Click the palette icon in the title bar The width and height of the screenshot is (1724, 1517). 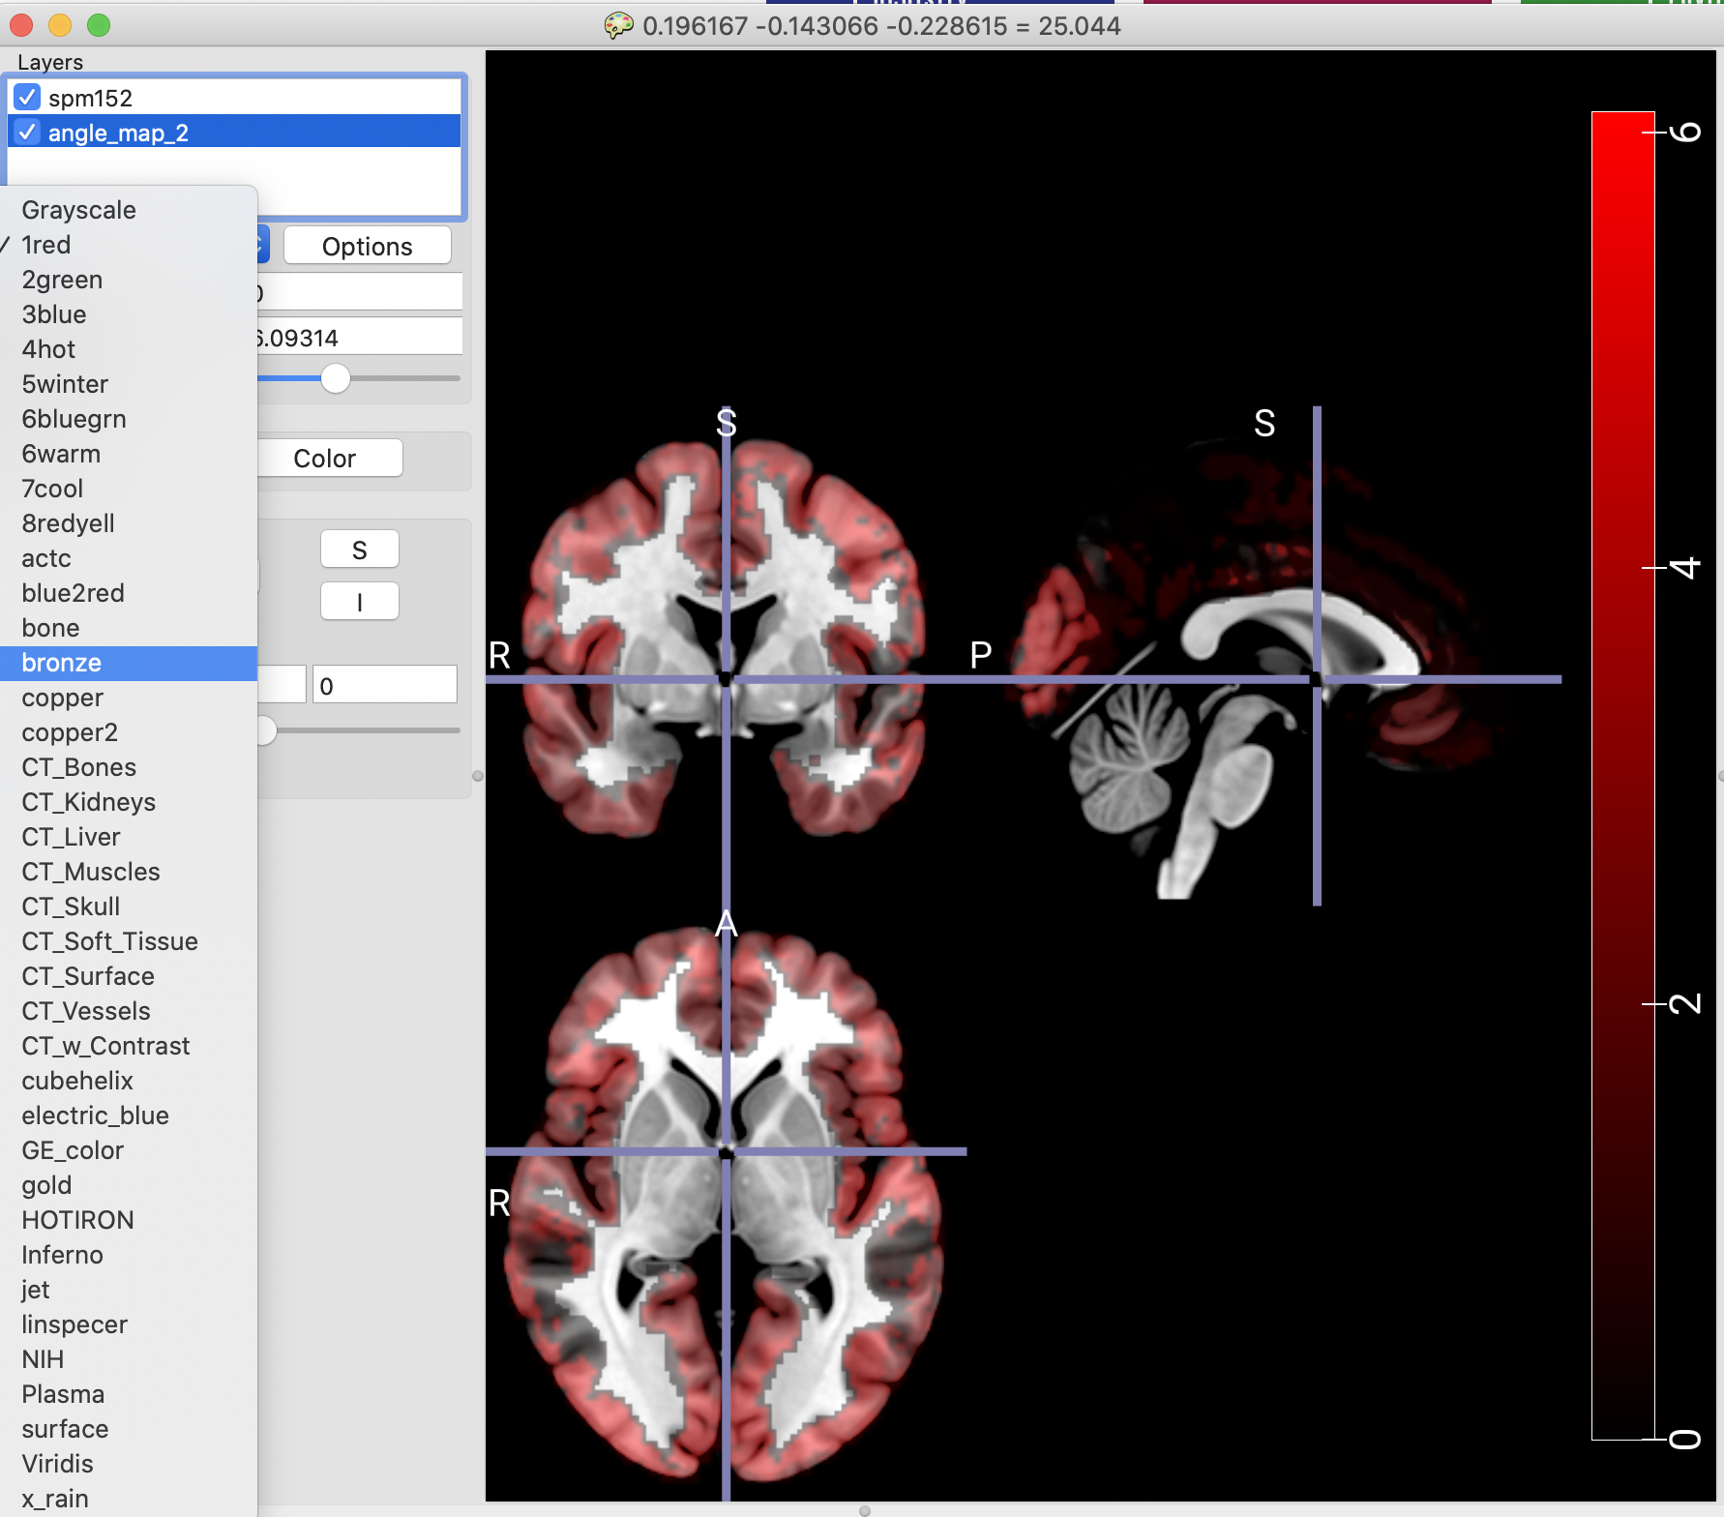618,25
